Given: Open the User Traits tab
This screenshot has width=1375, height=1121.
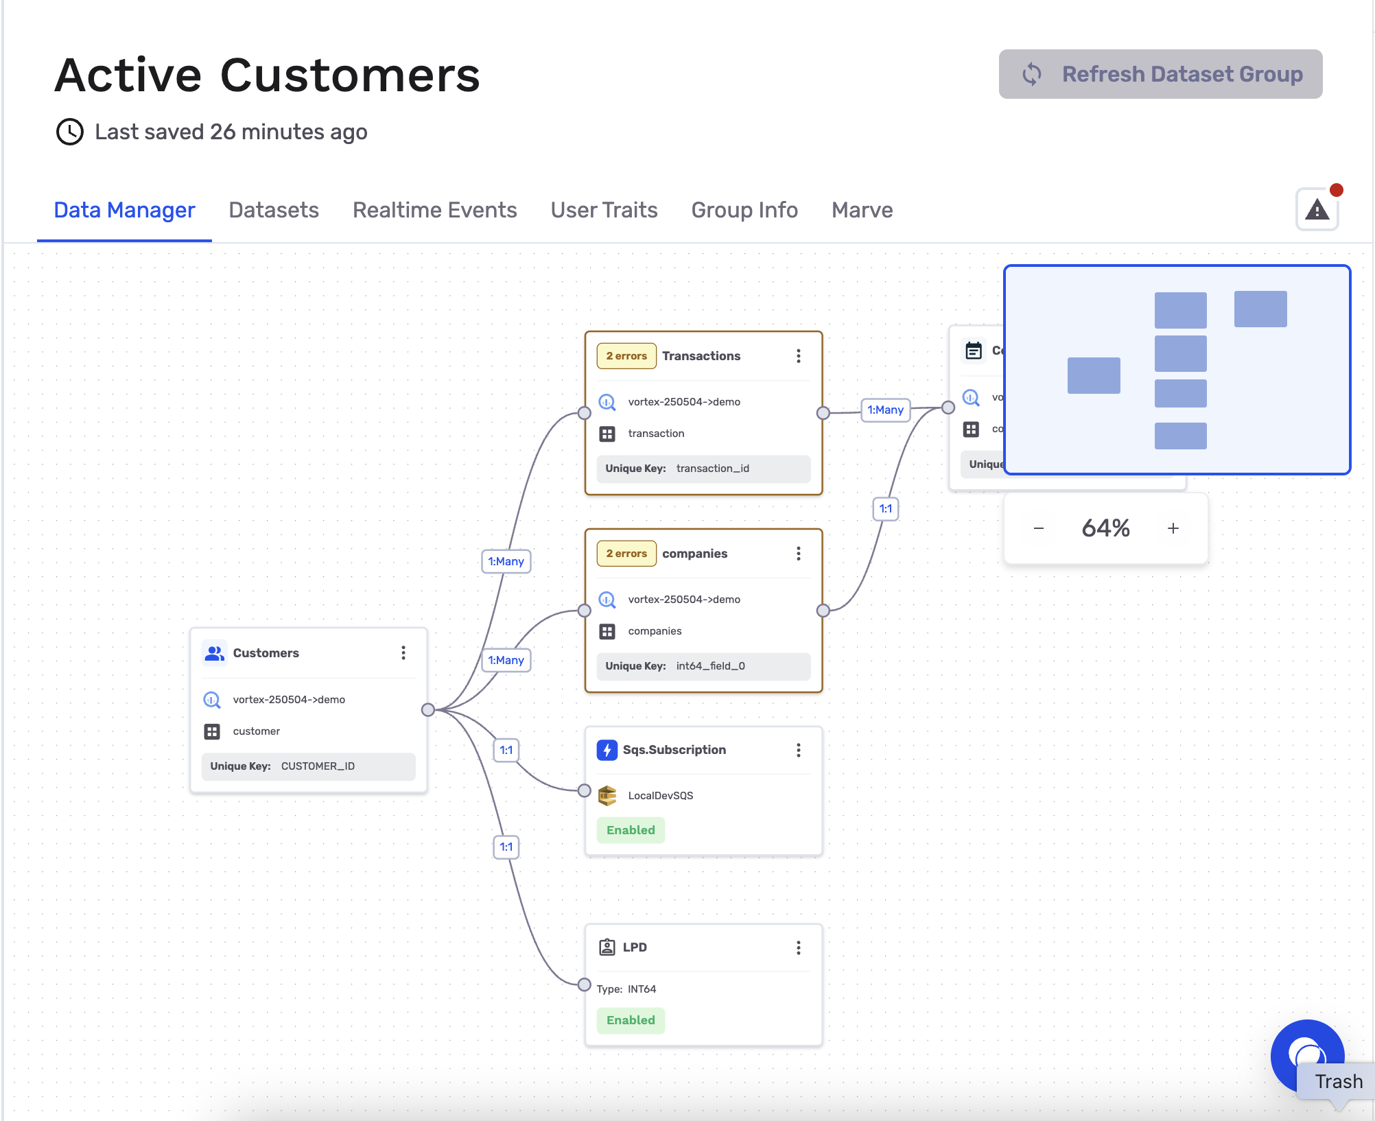Looking at the screenshot, I should pyautogui.click(x=603, y=210).
